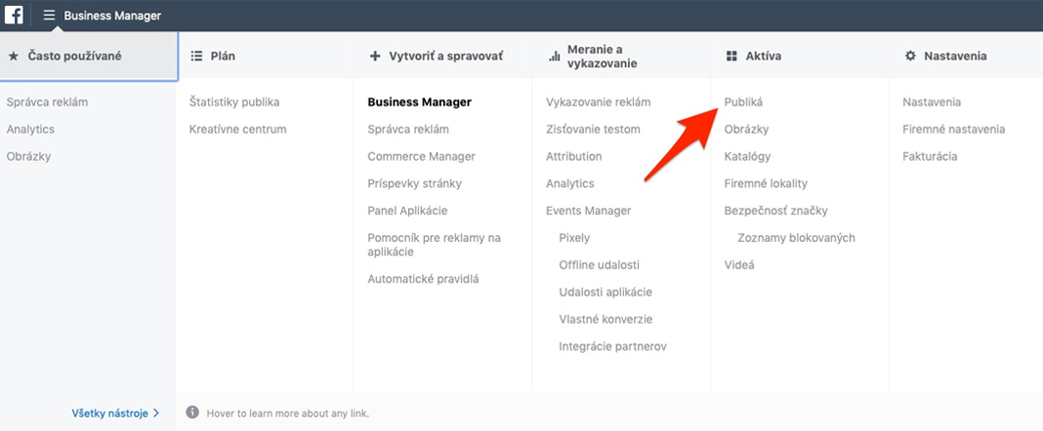The image size is (1043, 431).
Task: Open Zoznamy blokovaných sub-item
Action: point(796,238)
